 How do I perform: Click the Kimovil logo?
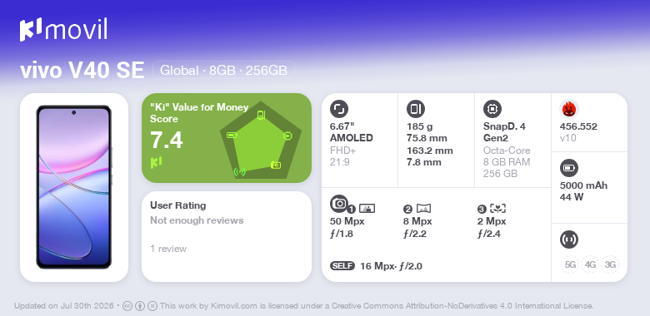point(63,30)
